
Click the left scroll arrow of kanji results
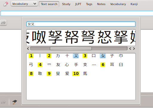coord(28,49)
